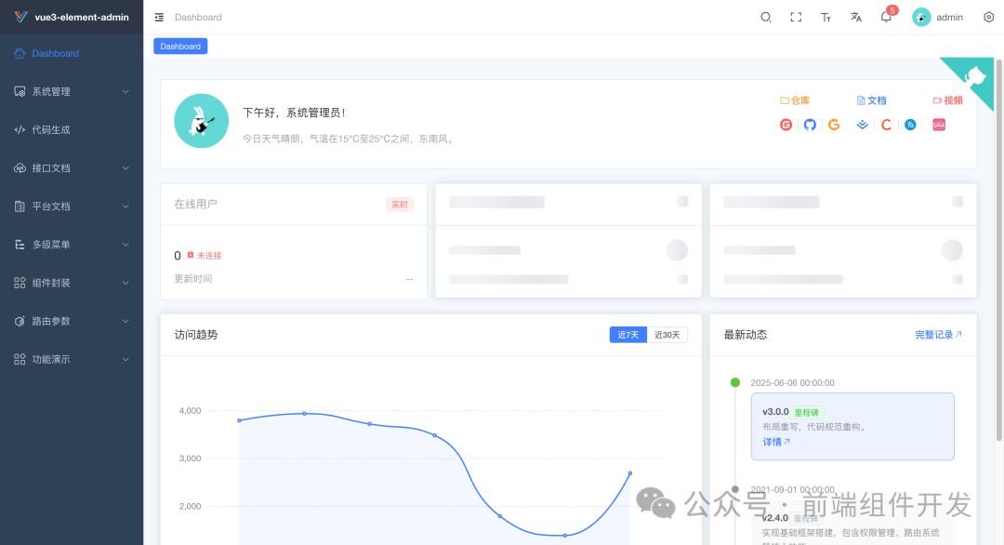This screenshot has width=1004, height=545.
Task: Click the GitHub icon under the greeting card
Action: pyautogui.click(x=810, y=124)
